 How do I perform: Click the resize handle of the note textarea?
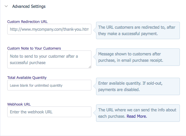pyautogui.click(x=90, y=67)
